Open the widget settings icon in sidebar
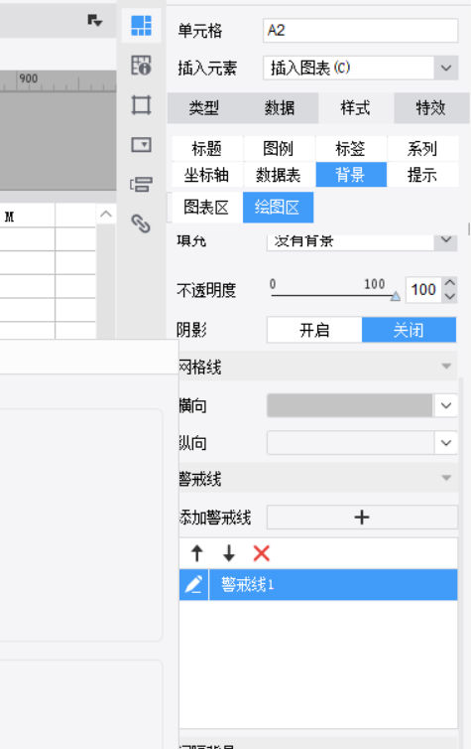Image resolution: width=471 pixels, height=749 pixels. (141, 144)
